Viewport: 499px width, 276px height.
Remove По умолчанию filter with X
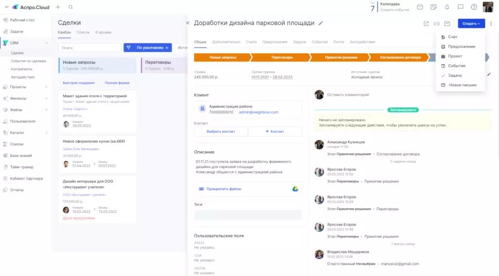coord(167,48)
